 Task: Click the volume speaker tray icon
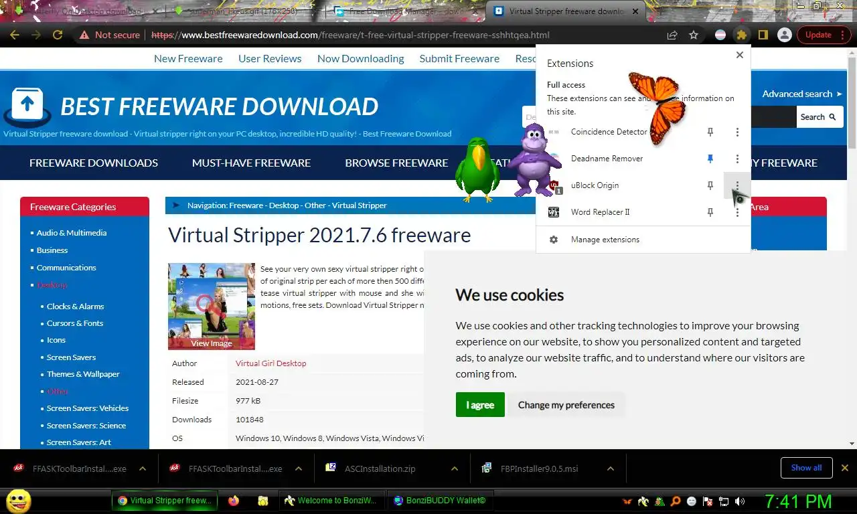click(740, 501)
